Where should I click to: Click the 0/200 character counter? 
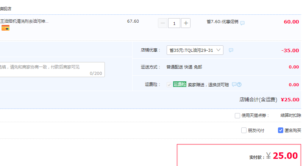point(96,73)
